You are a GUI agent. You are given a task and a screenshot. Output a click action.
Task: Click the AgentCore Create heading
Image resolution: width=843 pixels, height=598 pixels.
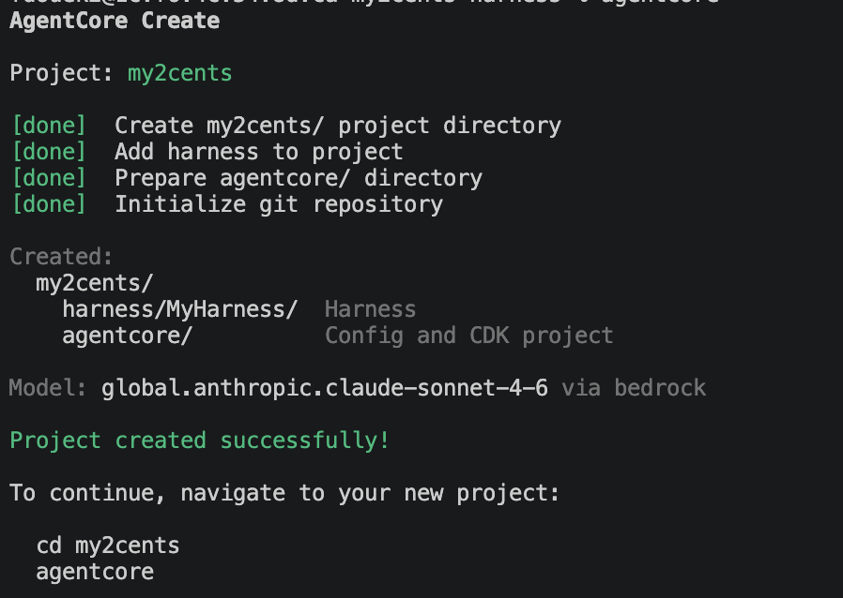(x=115, y=21)
